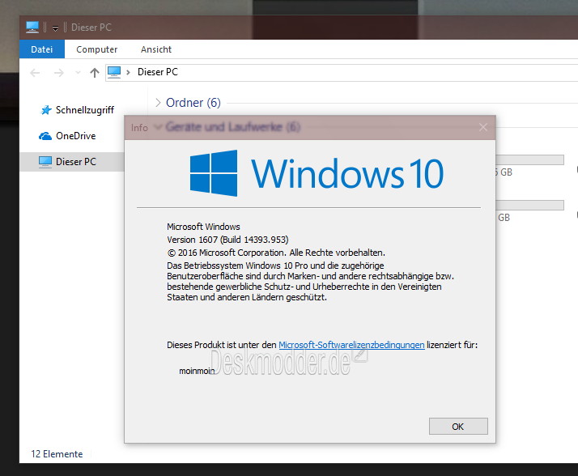The image size is (578, 476).
Task: Open the quick access toolbar dropdown arrow
Action: [55, 28]
